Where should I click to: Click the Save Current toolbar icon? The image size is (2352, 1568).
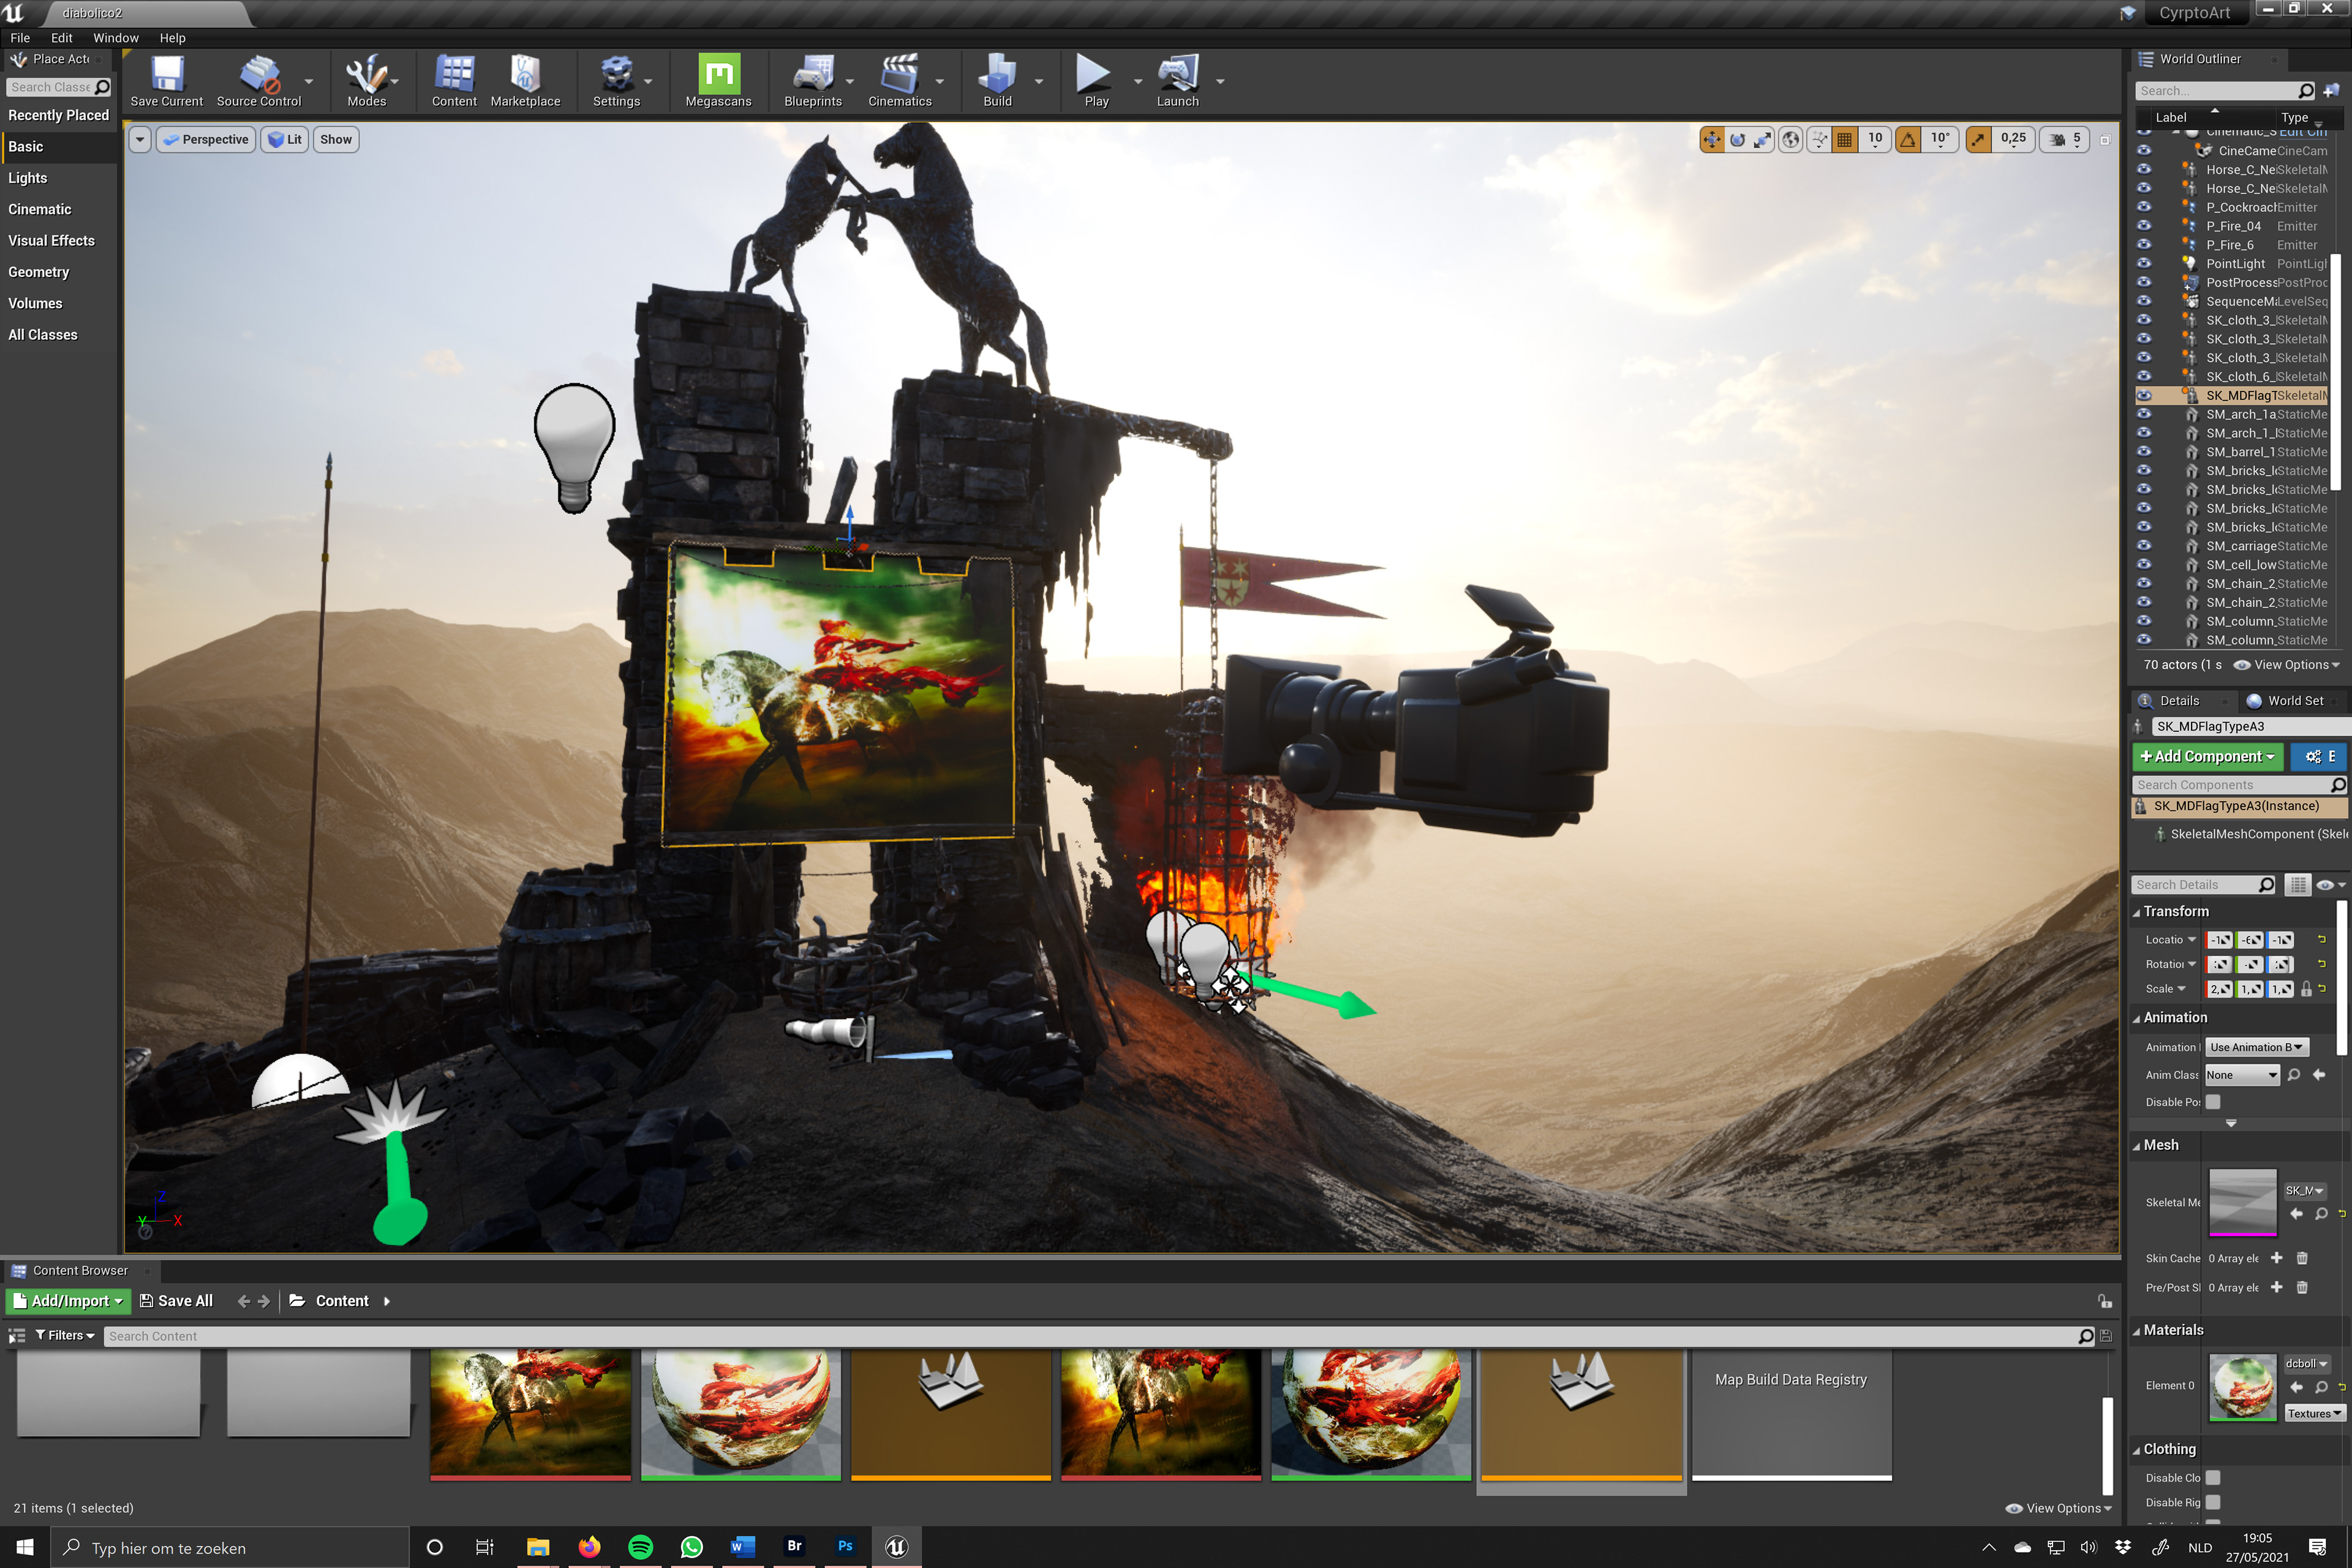coord(166,81)
